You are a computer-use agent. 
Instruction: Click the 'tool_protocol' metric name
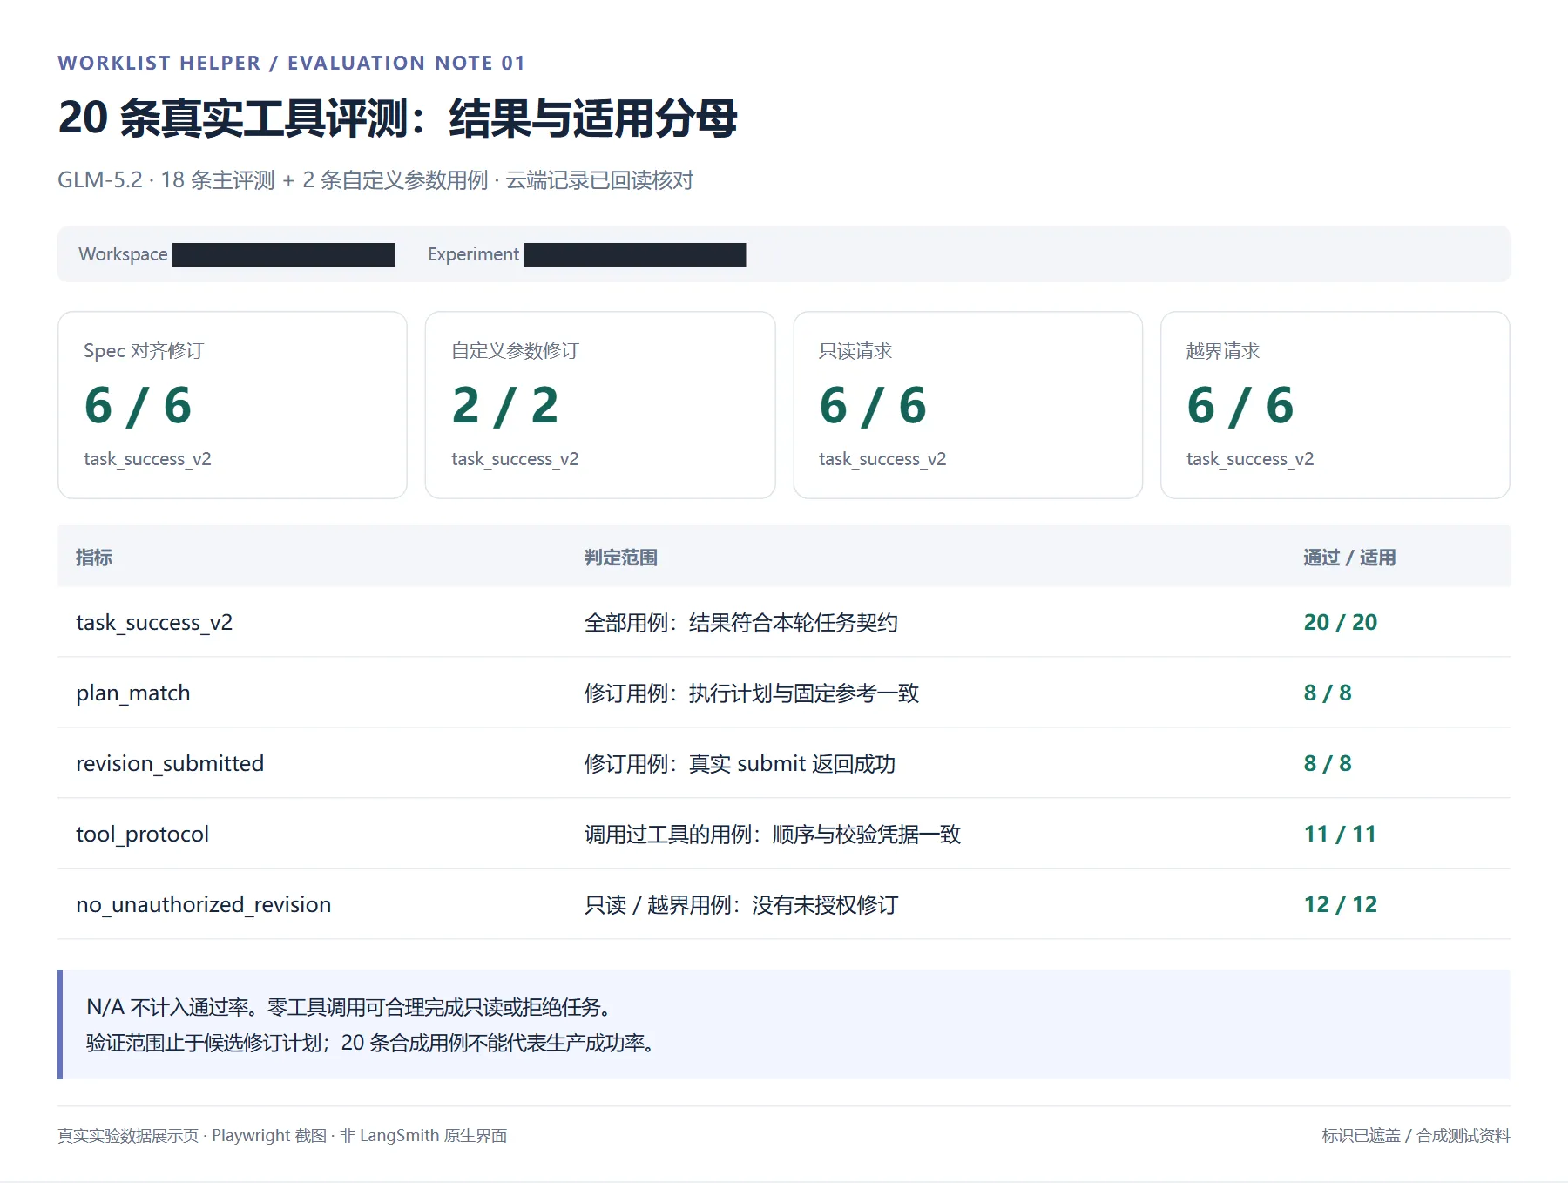tap(143, 835)
